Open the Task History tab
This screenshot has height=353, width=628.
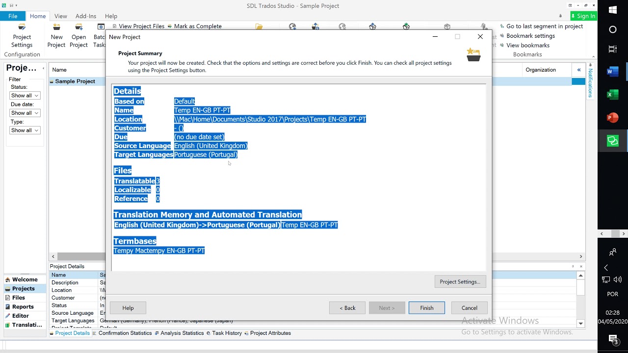[224, 333]
